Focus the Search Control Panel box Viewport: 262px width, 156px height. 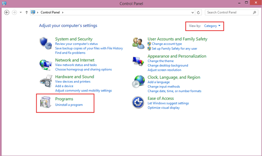pos(231,13)
